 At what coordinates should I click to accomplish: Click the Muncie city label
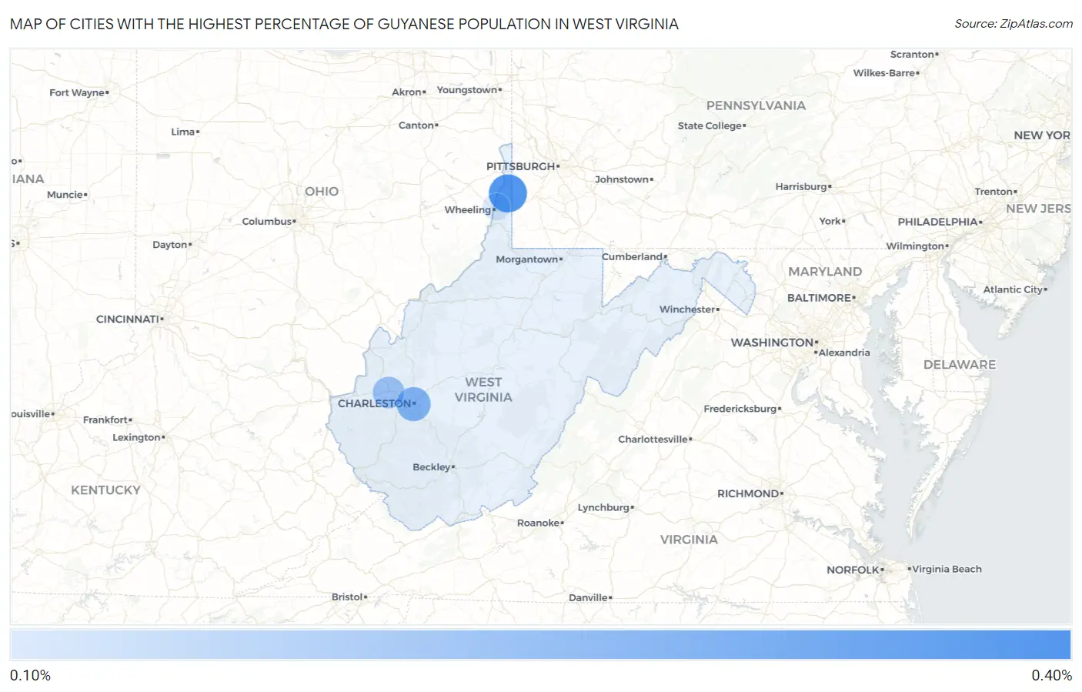[65, 196]
